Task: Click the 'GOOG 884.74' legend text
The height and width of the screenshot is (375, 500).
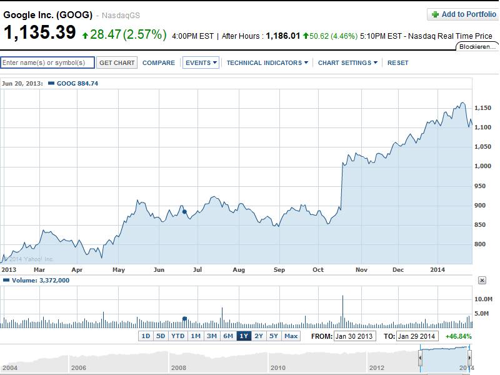Action: coord(77,84)
